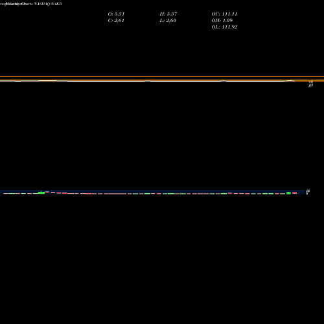Select the tall green candlestick with wick near chart start
The width and height of the screenshot is (324, 324).
(41, 192)
